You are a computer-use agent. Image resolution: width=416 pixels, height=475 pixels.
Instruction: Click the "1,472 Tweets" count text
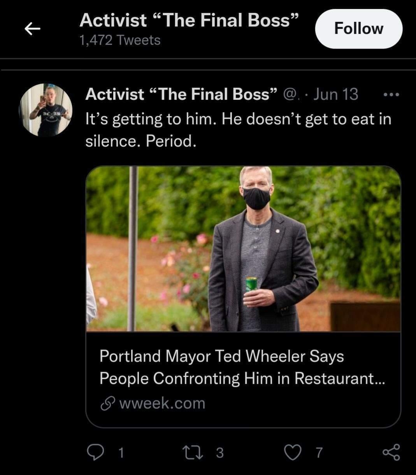[x=120, y=40]
